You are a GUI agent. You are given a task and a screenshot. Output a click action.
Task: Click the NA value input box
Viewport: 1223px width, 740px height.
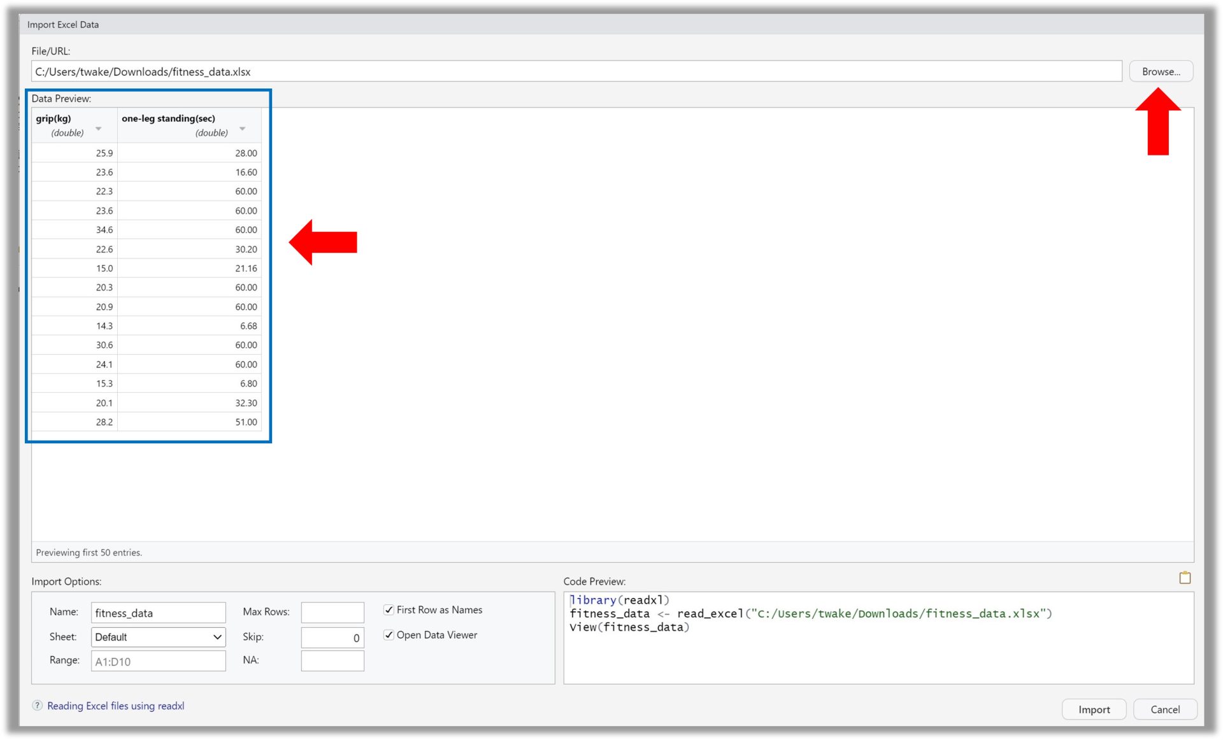[332, 661]
